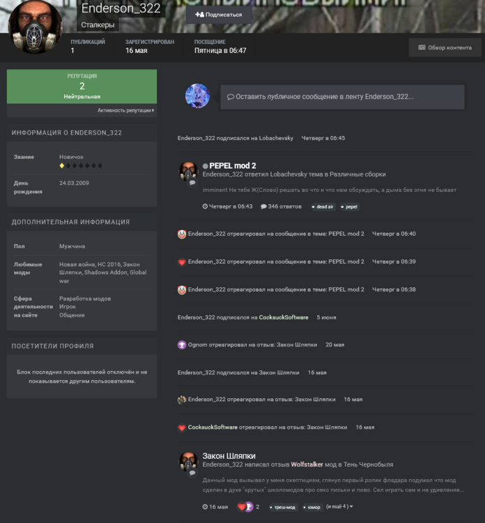485x523 pixels.
Task: Click the reaction icon on the 16 мая Закон Шляпки entry
Action: click(x=182, y=400)
